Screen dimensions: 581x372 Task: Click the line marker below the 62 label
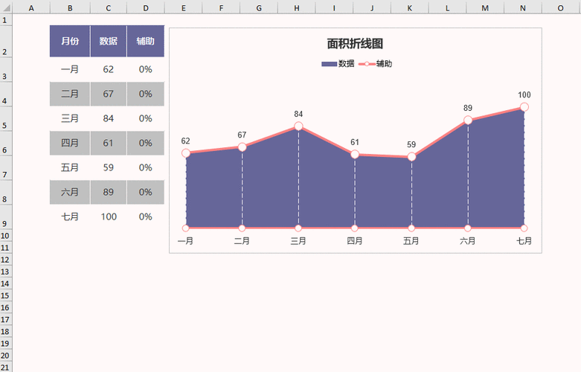click(x=186, y=153)
